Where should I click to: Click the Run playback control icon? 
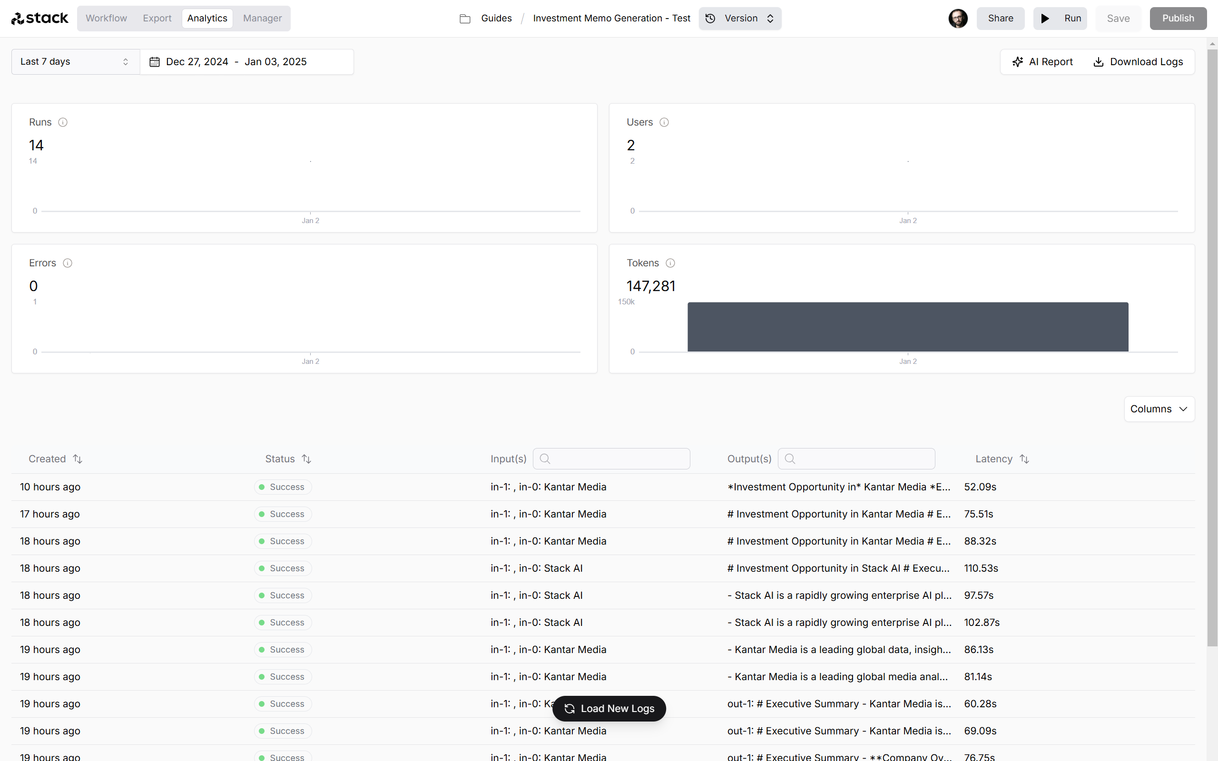1045,19
